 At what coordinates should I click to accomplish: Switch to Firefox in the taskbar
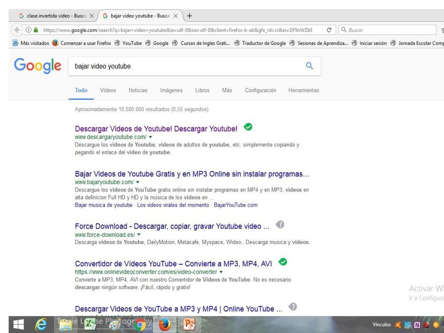(x=164, y=324)
